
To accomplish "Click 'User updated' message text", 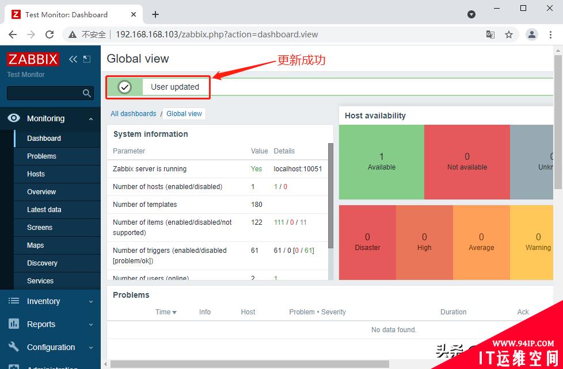I will coord(175,87).
